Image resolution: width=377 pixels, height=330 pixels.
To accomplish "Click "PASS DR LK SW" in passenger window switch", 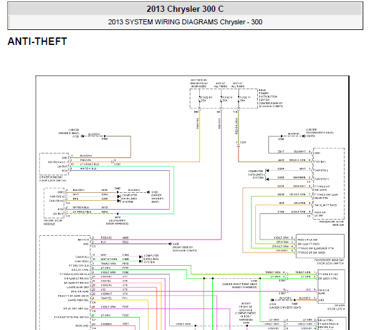I will [x=308, y=240].
